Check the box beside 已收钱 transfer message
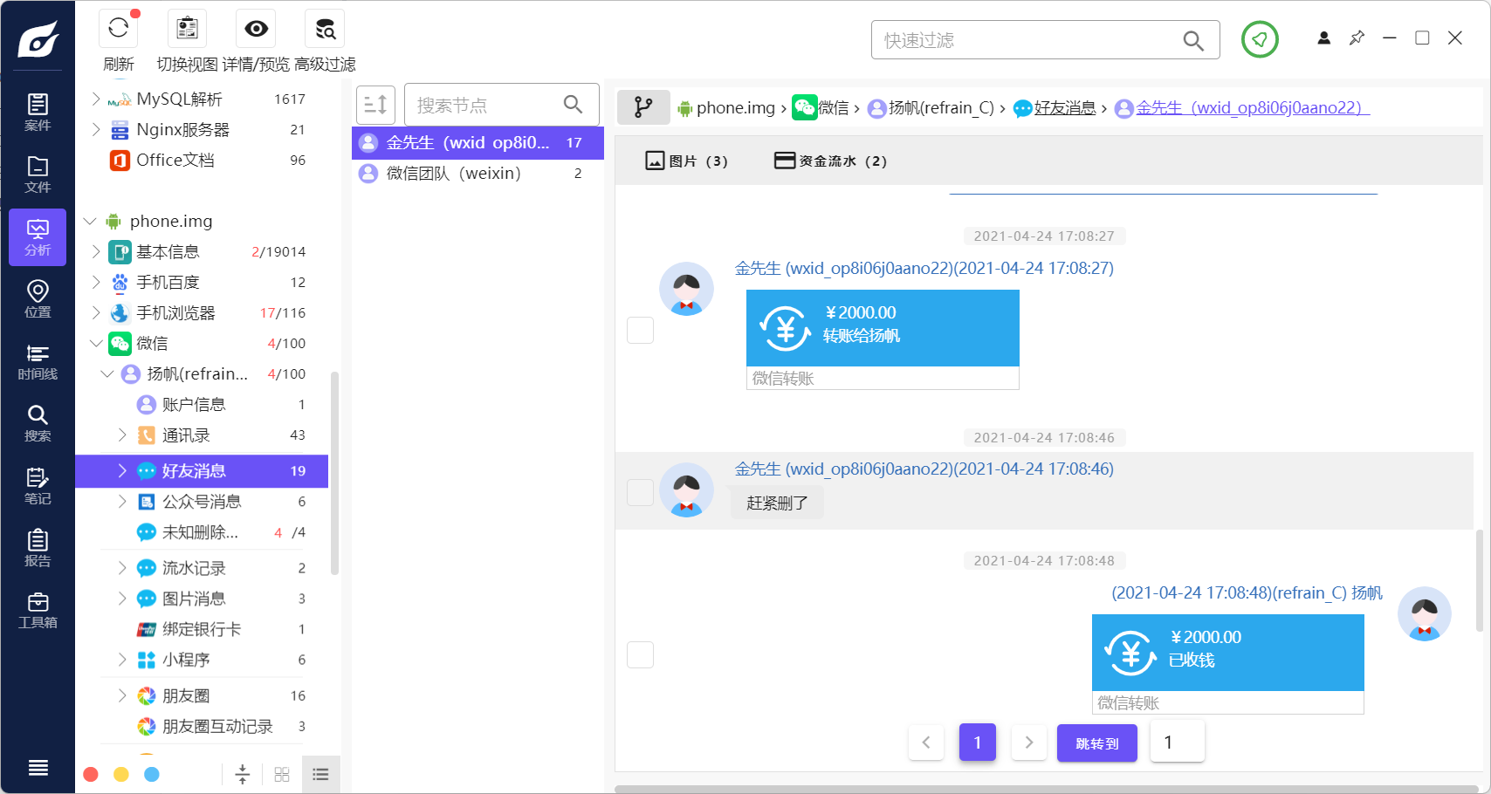Viewport: 1491px width, 794px height. (x=641, y=654)
